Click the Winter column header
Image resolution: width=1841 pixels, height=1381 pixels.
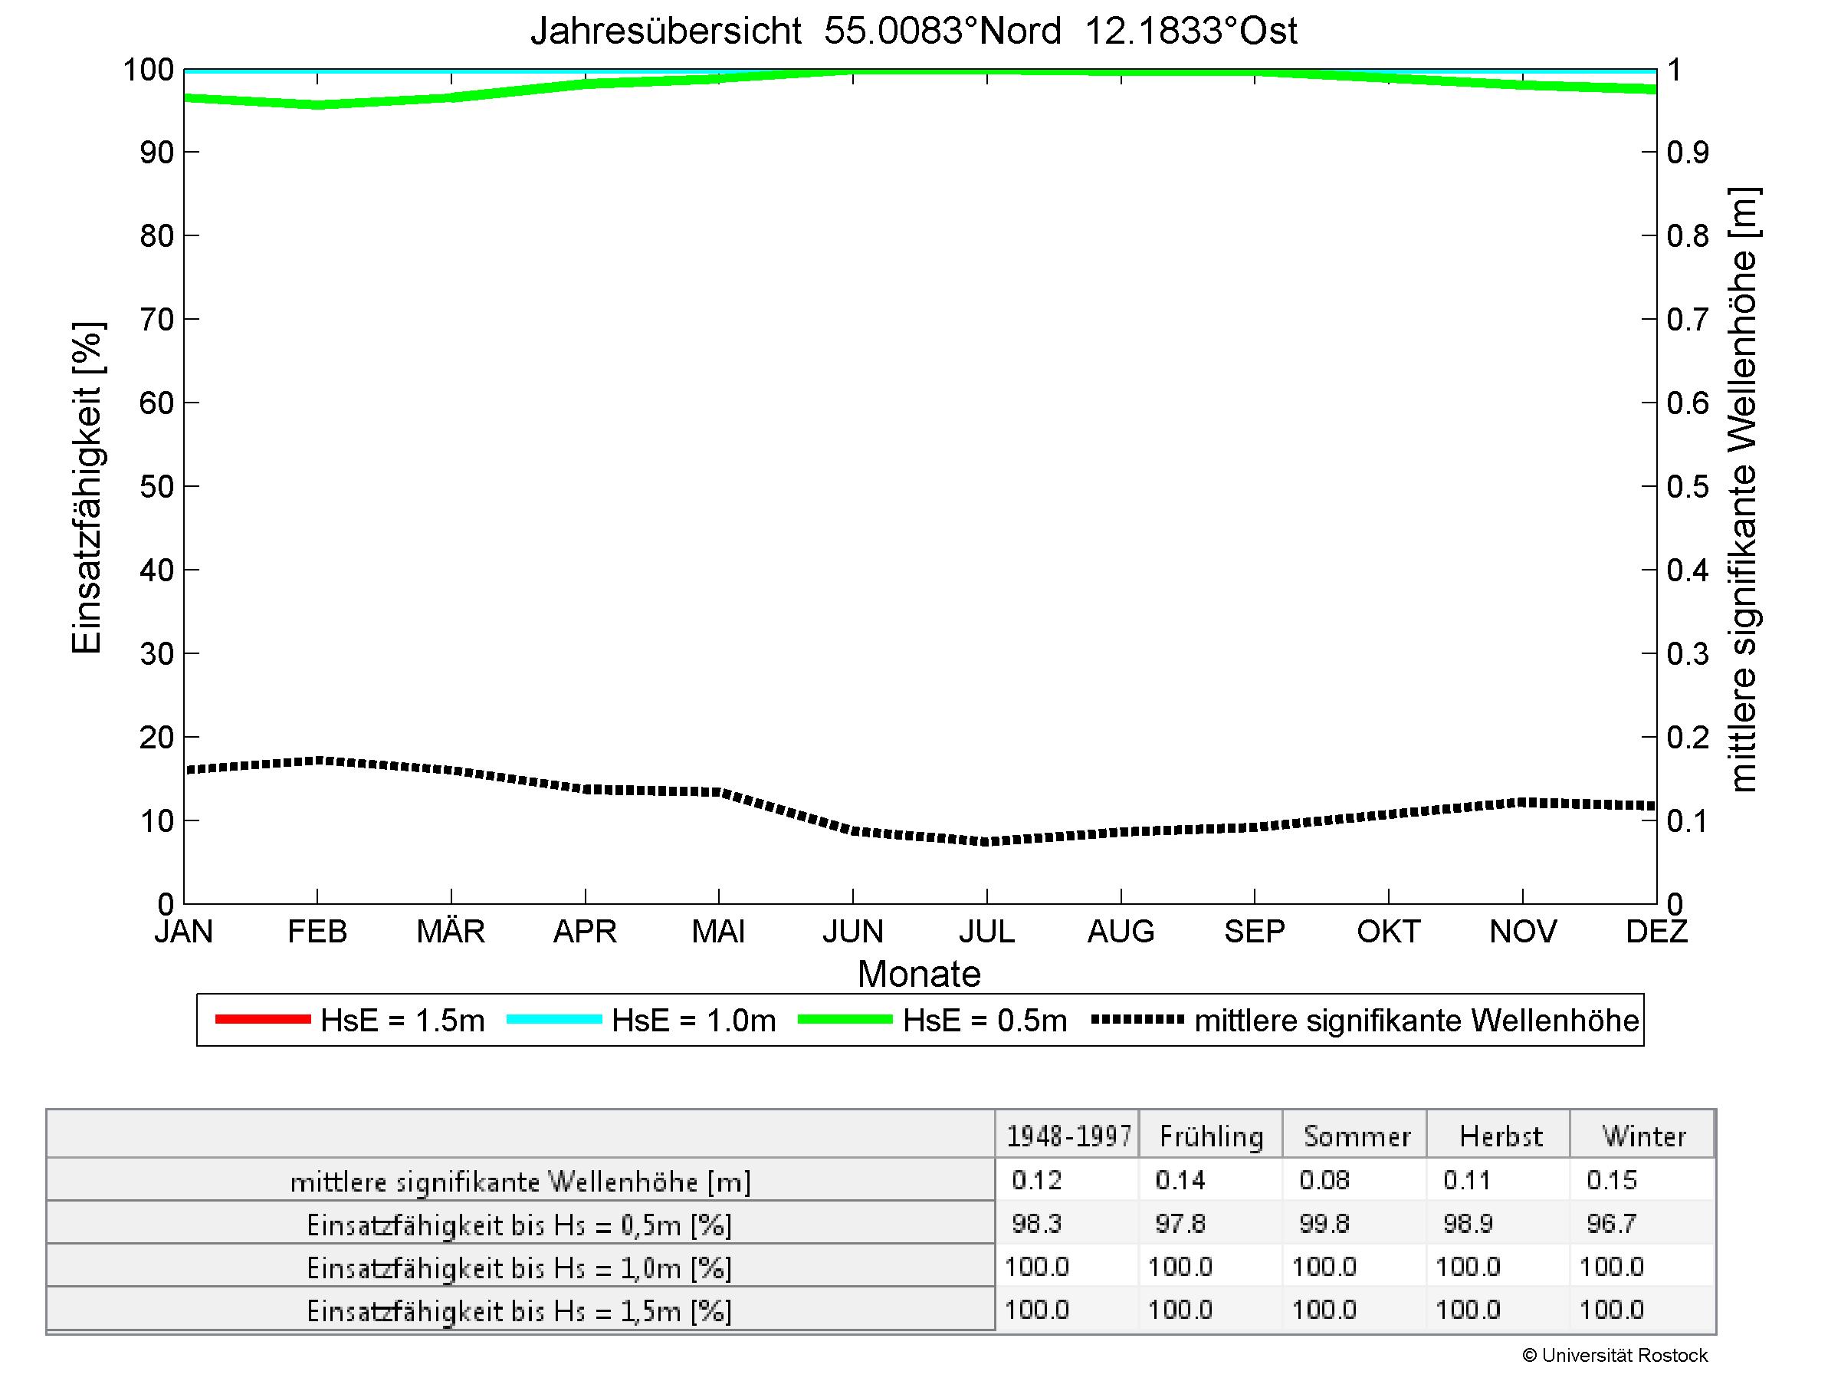(1644, 1136)
